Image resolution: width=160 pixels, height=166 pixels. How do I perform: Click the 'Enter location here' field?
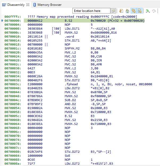91,11
